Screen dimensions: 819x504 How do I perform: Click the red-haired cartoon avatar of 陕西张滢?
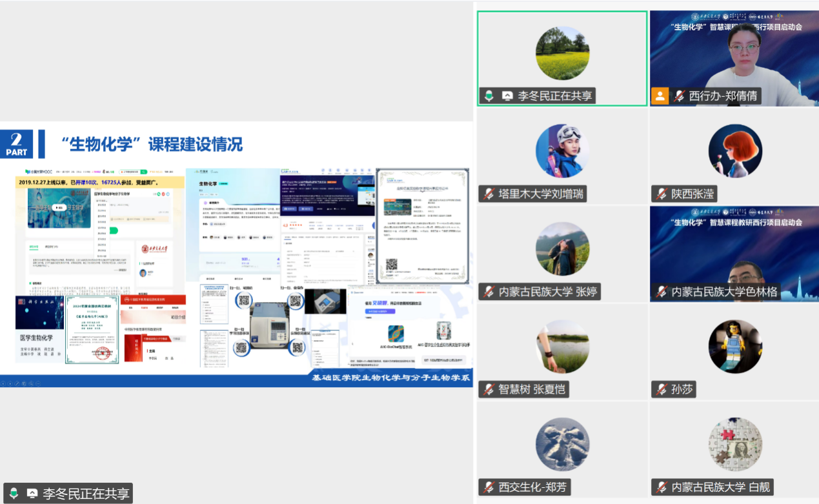click(734, 151)
